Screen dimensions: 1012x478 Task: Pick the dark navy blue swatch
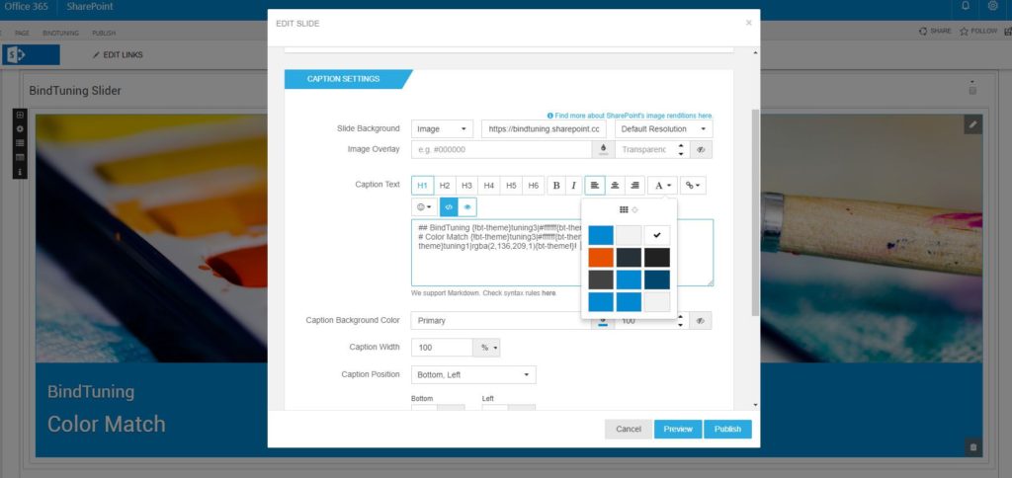click(657, 279)
